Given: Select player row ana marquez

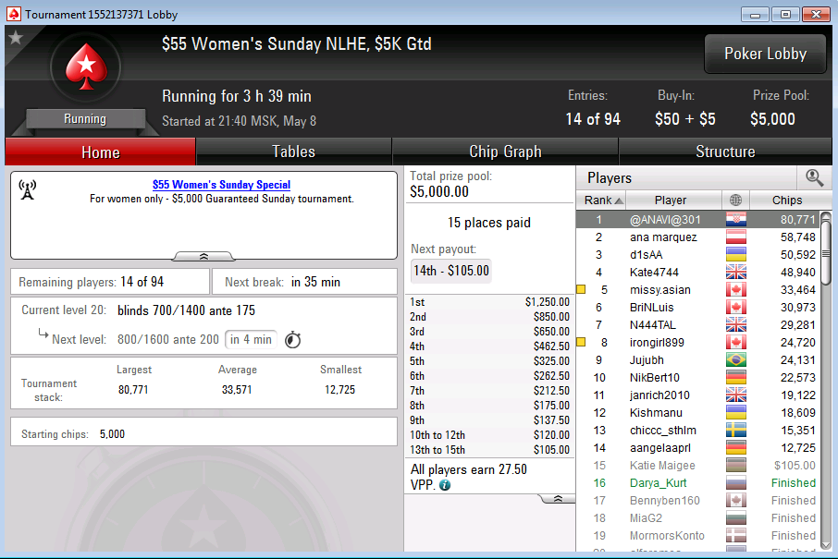Looking at the screenshot, I should 698,237.
